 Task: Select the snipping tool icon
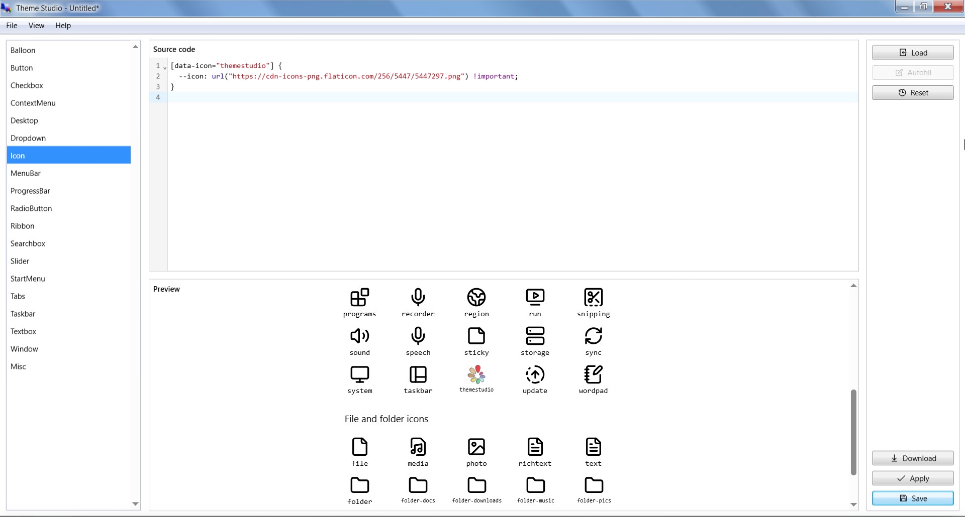tap(593, 297)
